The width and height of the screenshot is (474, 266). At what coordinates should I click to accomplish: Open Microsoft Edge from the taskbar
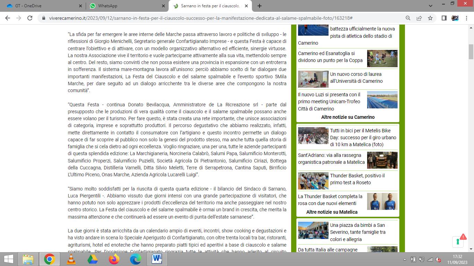click(135, 259)
